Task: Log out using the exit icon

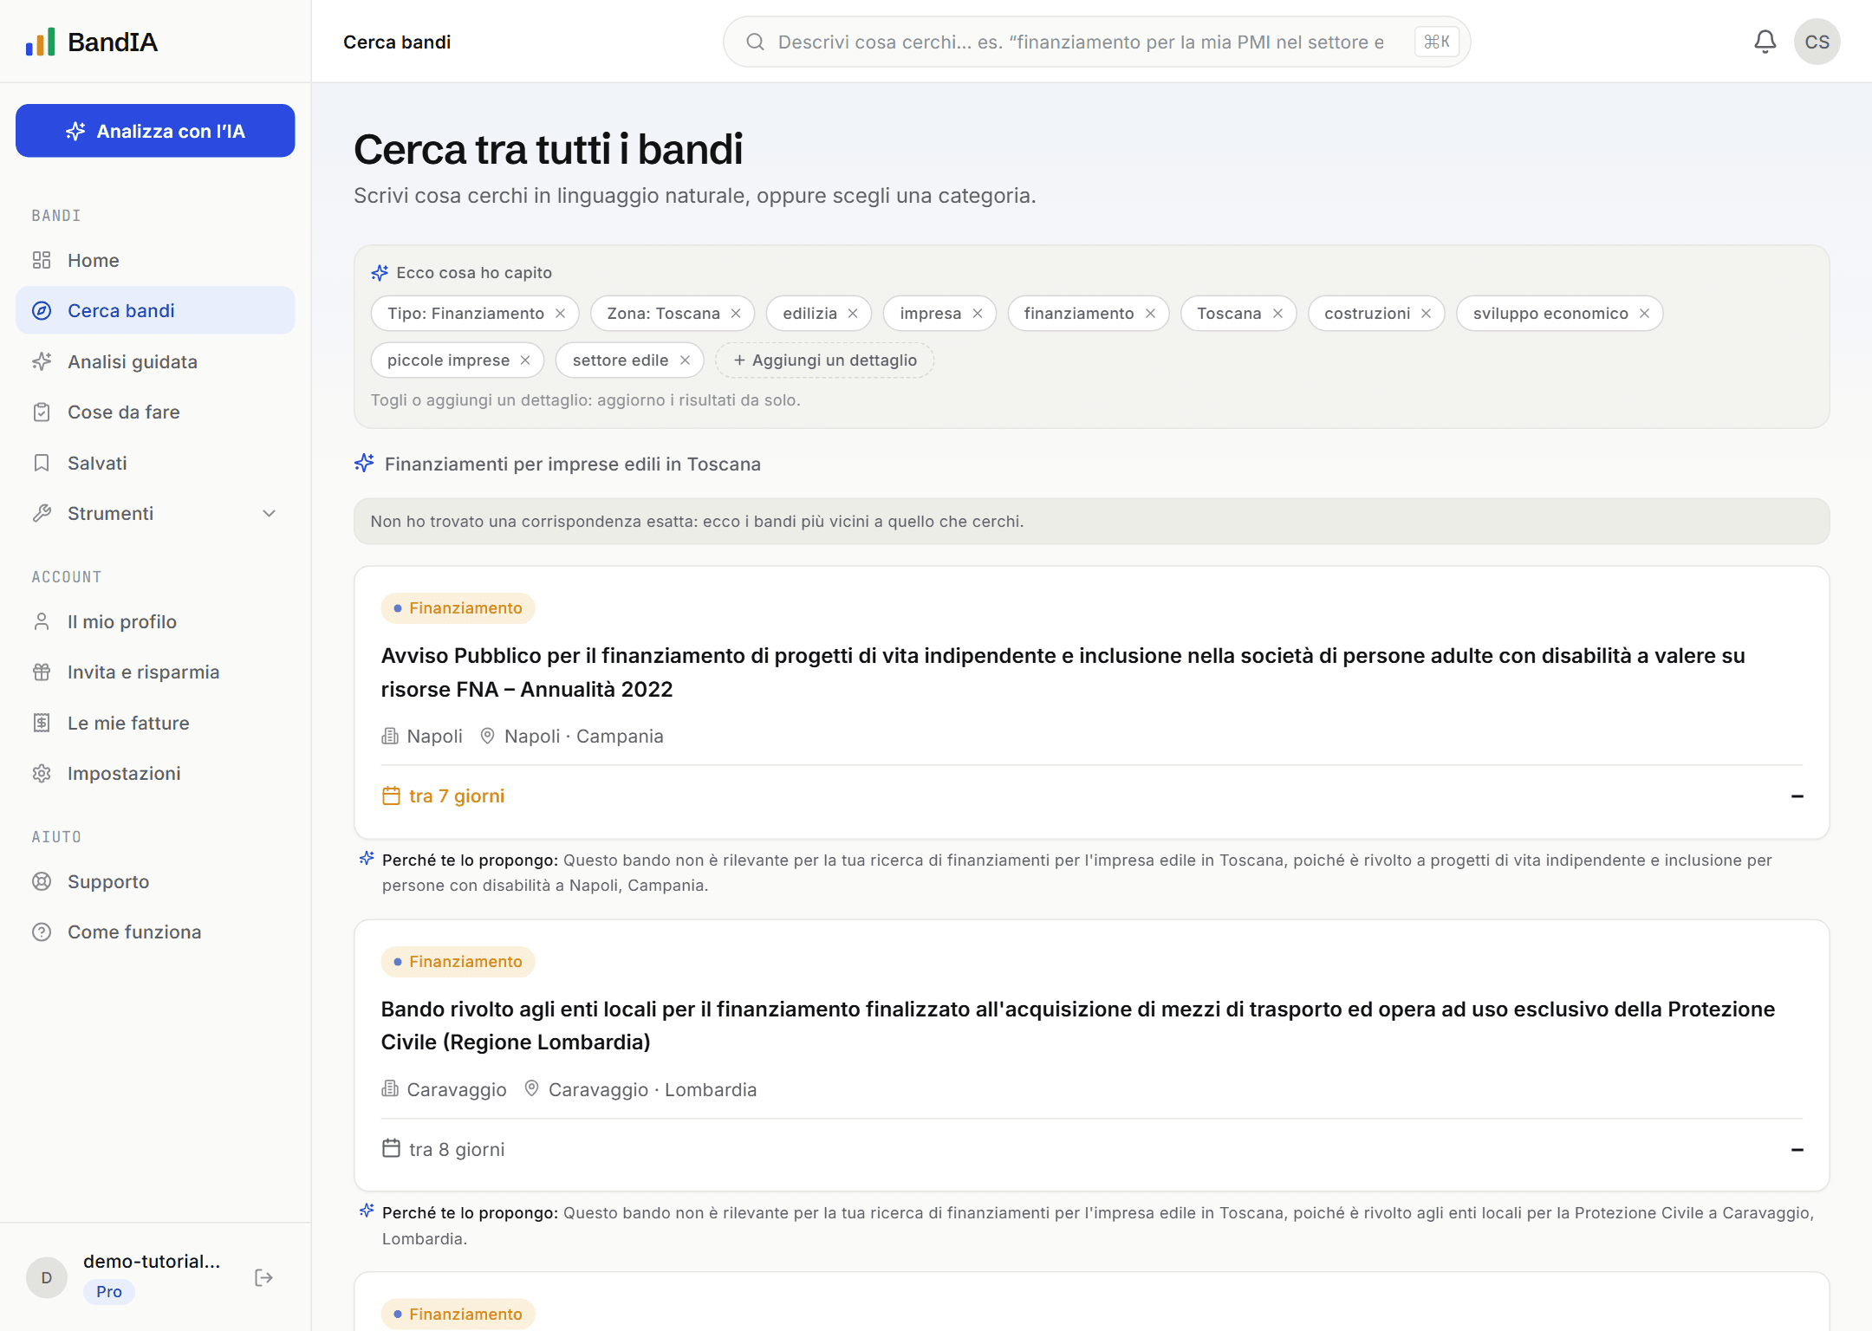Action: pos(263,1277)
